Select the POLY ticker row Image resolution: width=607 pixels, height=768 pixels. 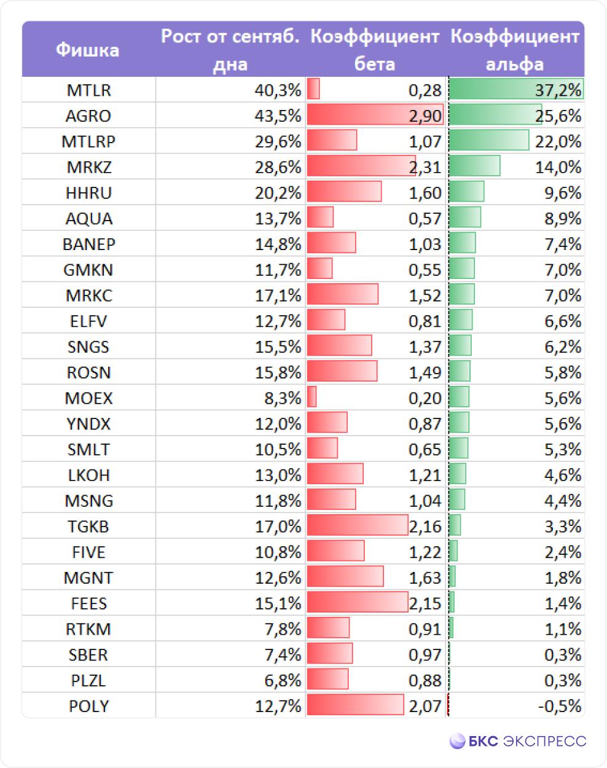[x=303, y=706]
